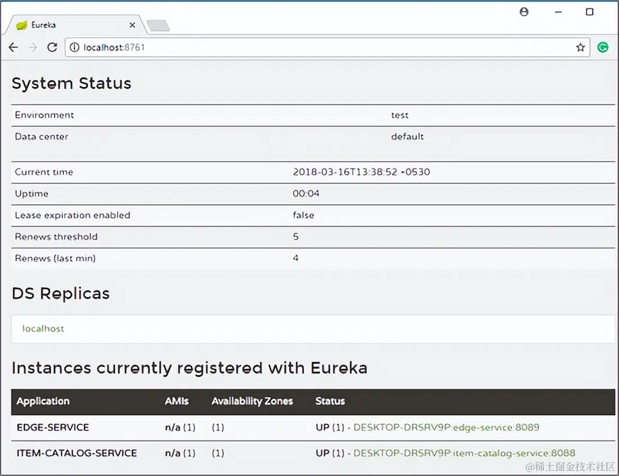Click the AMIs column header

pos(177,401)
